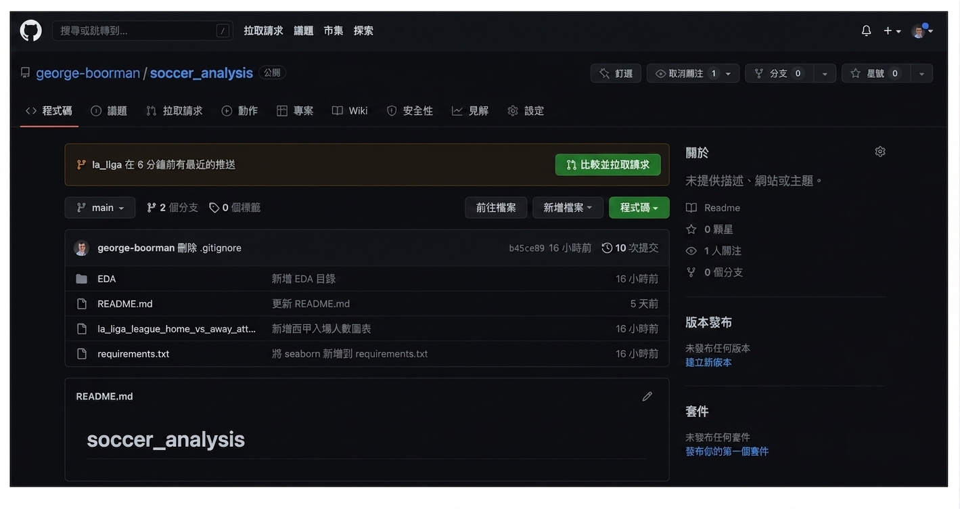Click the requirements.txt file icon
This screenshot has width=960, height=509.
tap(82, 354)
